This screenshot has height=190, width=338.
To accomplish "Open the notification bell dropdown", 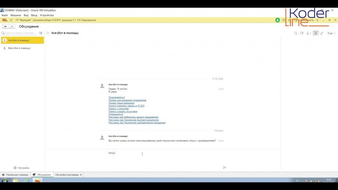I will pyautogui.click(x=308, y=33).
